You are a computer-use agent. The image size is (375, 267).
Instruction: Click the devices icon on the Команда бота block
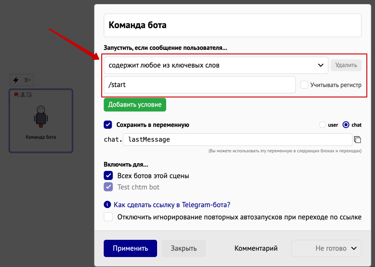click(x=29, y=95)
